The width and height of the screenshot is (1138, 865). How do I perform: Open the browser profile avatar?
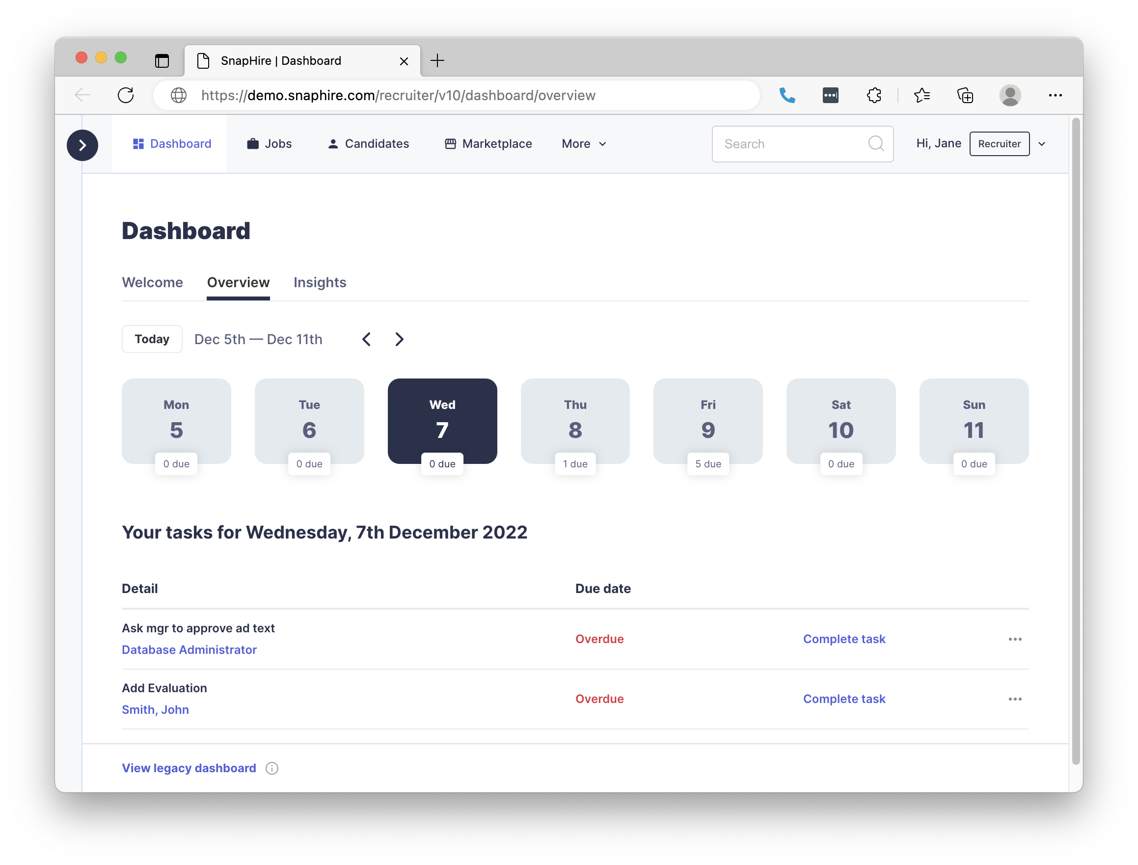[x=1010, y=95]
